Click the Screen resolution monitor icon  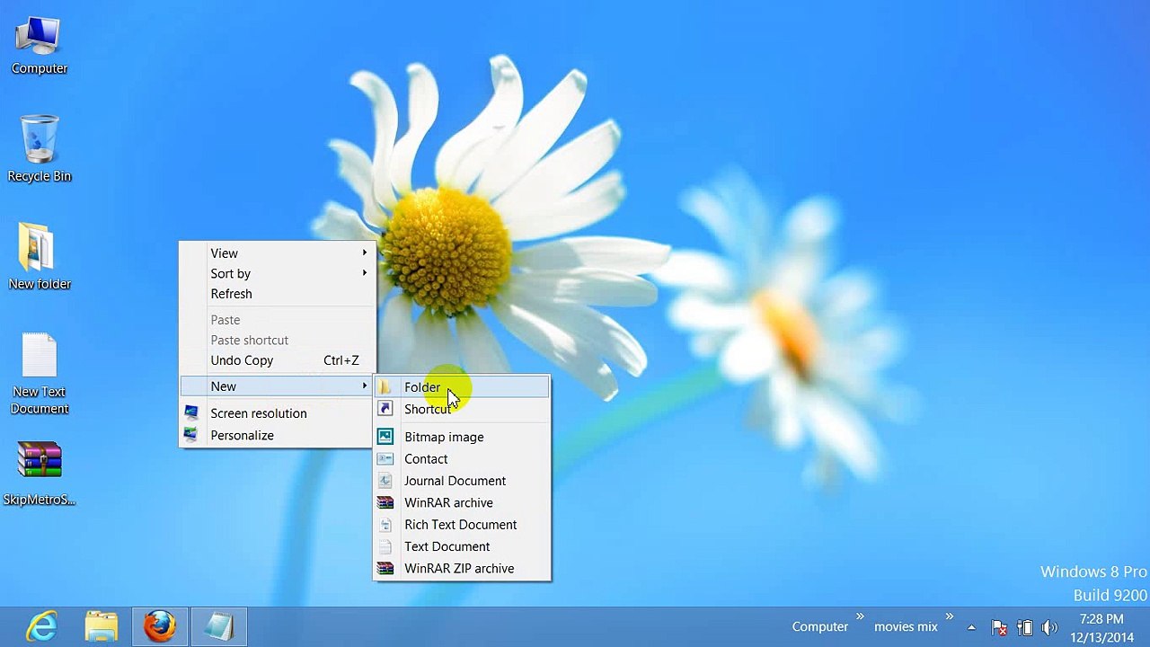click(x=190, y=412)
